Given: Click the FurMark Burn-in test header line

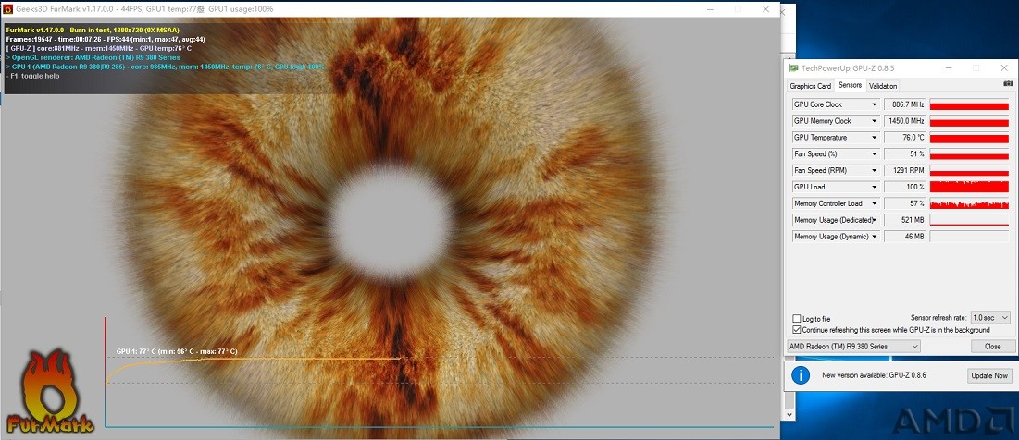Looking at the screenshot, I should click(x=93, y=30).
